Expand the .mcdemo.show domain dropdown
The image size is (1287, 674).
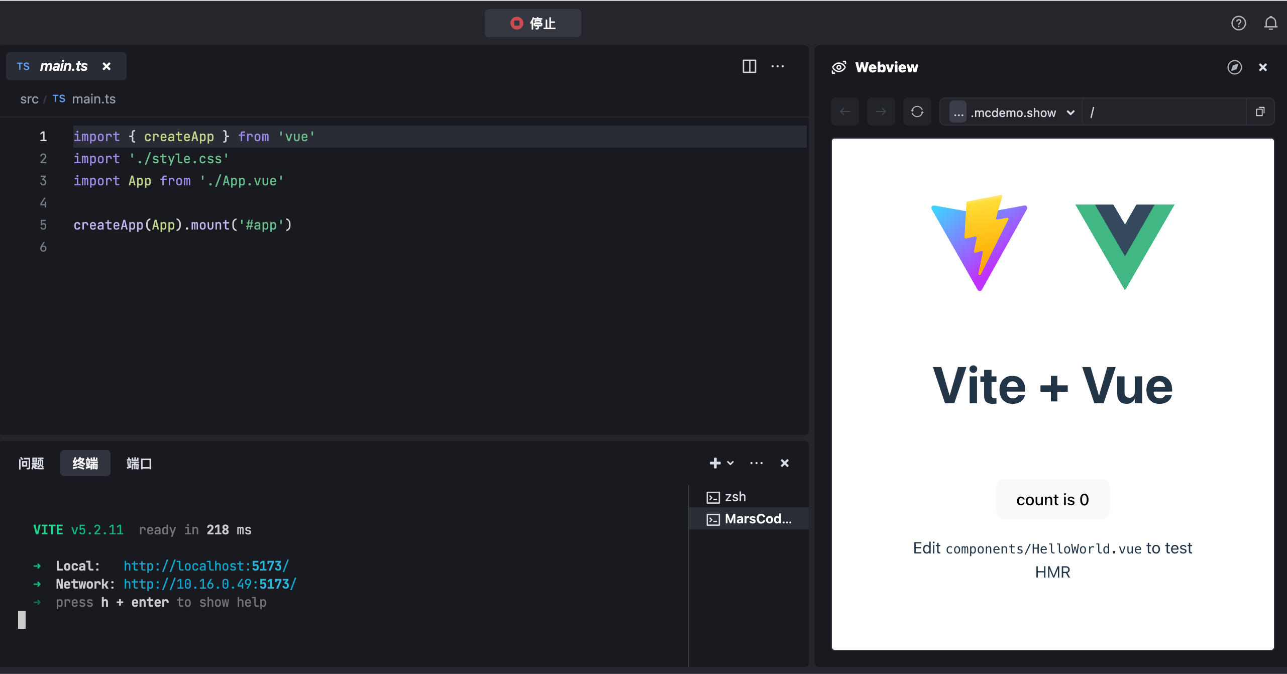1070,113
